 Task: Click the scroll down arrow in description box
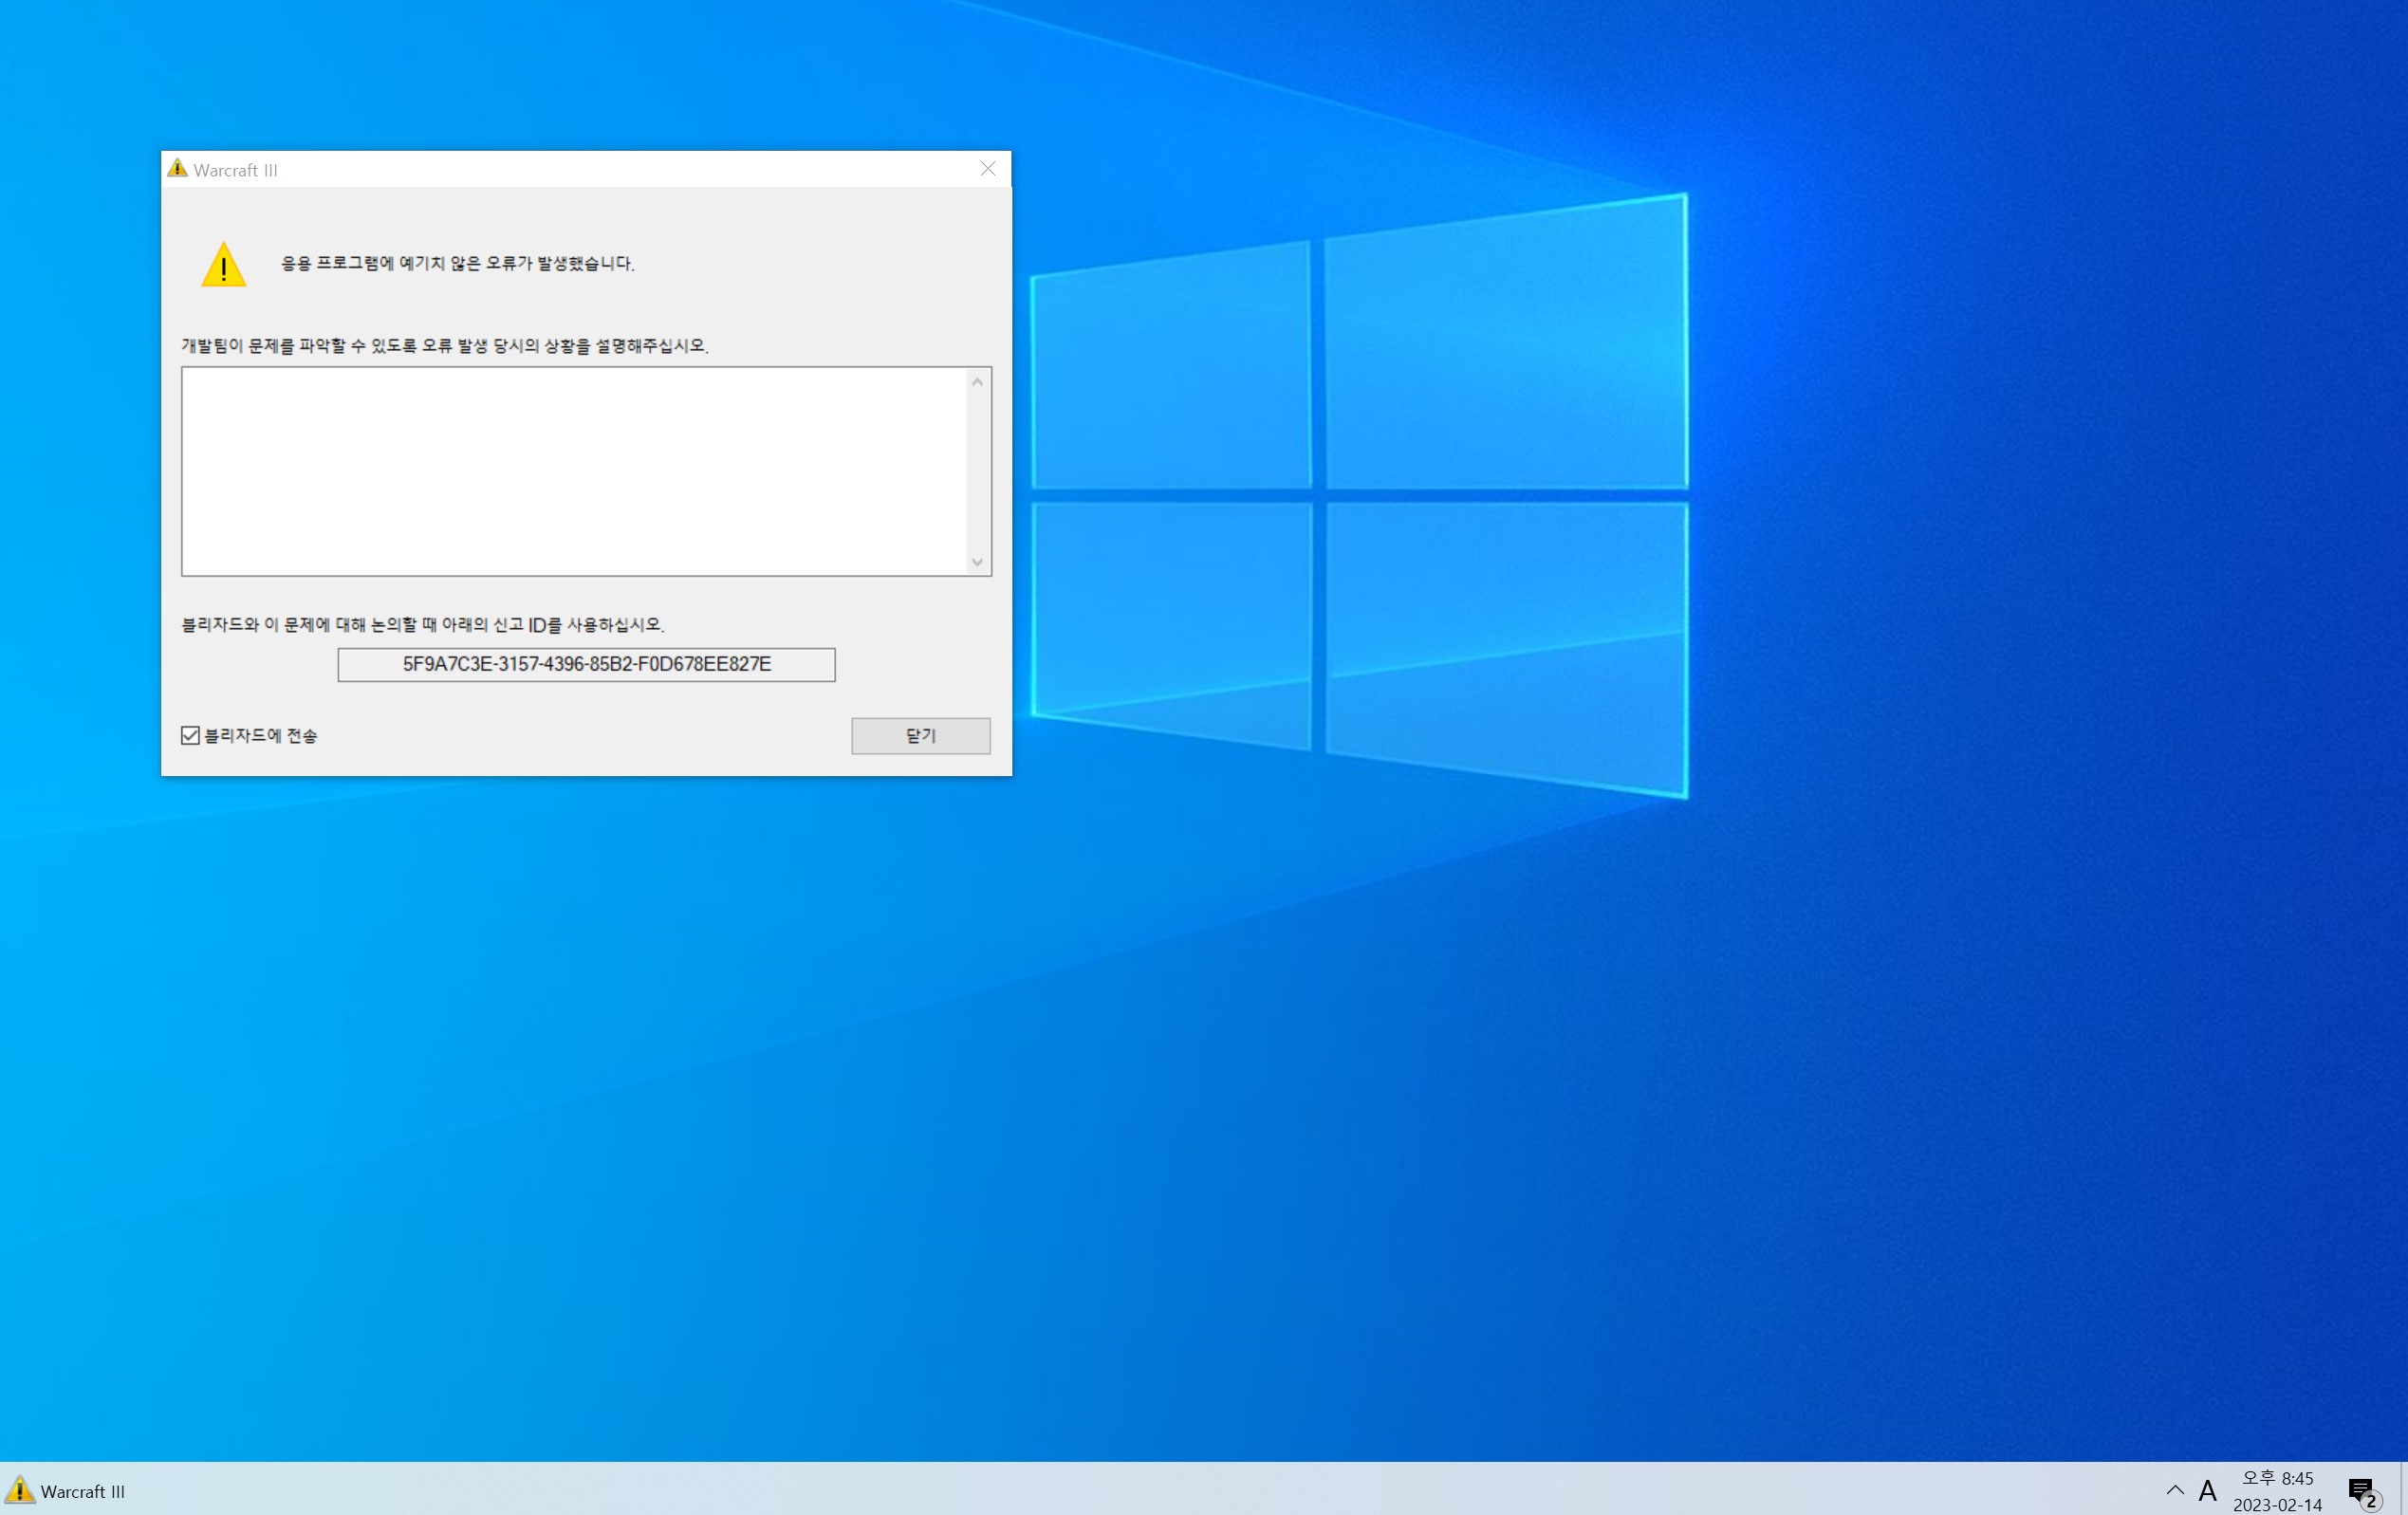(977, 562)
